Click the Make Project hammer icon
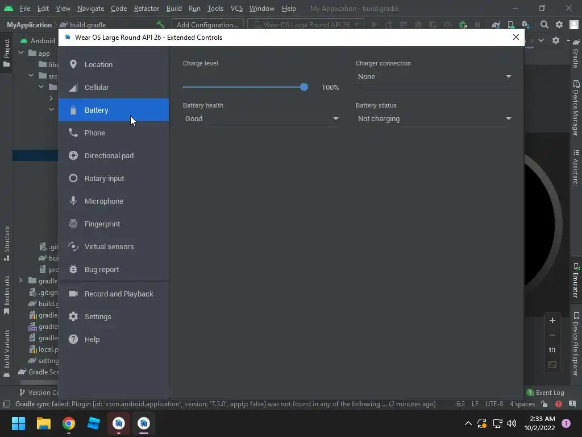The height and width of the screenshot is (437, 582). point(160,24)
